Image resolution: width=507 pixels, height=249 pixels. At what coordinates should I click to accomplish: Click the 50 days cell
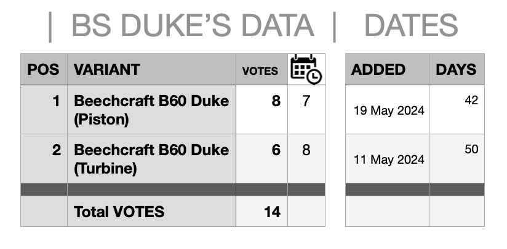[457, 158]
